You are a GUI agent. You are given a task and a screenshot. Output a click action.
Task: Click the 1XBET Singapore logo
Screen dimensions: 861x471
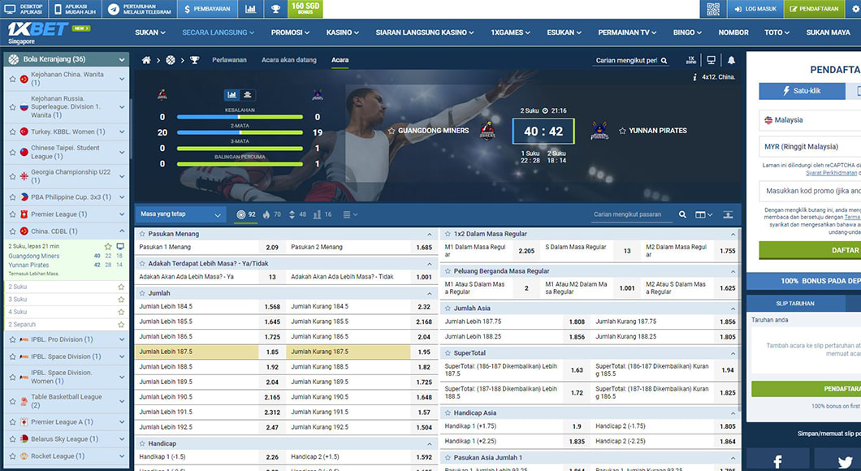pos(38,33)
